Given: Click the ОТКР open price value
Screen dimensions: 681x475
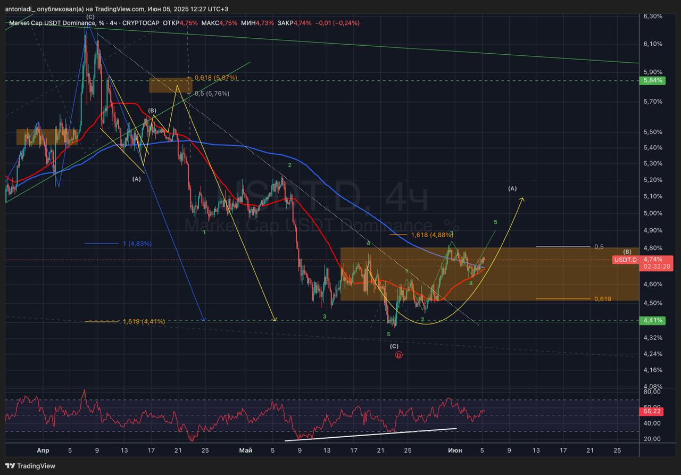Looking at the screenshot, I should pos(189,23).
